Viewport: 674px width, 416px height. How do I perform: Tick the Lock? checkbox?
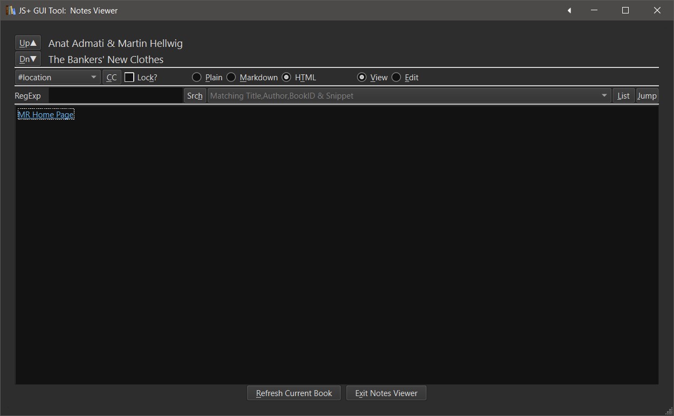tap(129, 77)
